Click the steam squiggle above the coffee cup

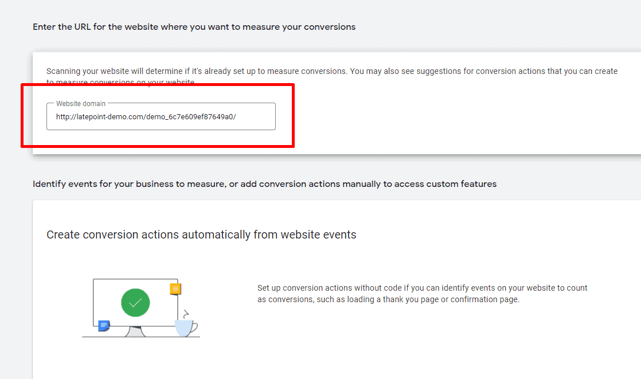point(185,312)
